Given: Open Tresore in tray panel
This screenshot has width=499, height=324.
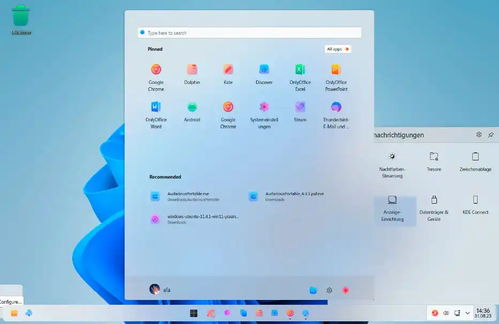Looking at the screenshot, I should [x=434, y=161].
